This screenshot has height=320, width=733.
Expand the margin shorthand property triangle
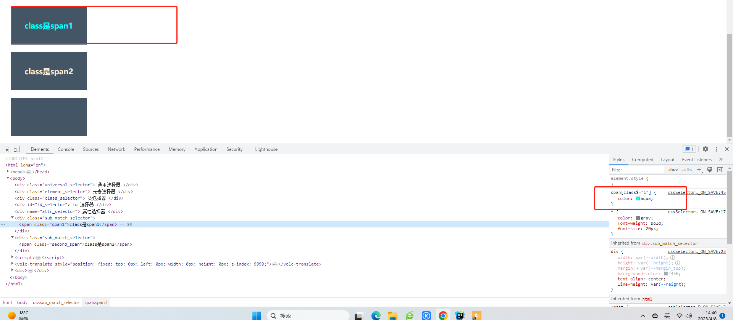click(638, 268)
